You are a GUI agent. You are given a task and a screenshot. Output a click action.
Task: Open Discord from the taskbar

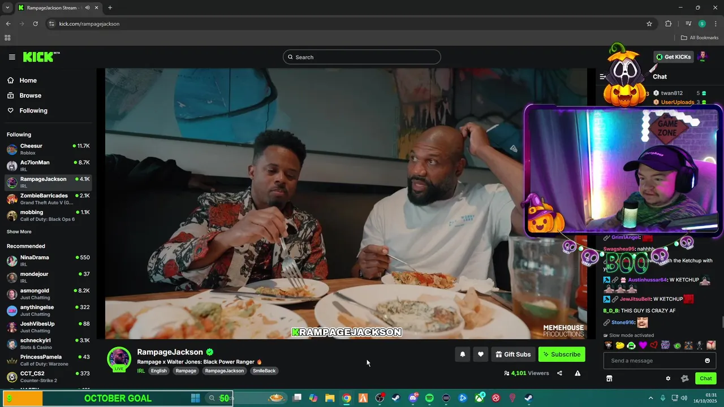coord(413,398)
